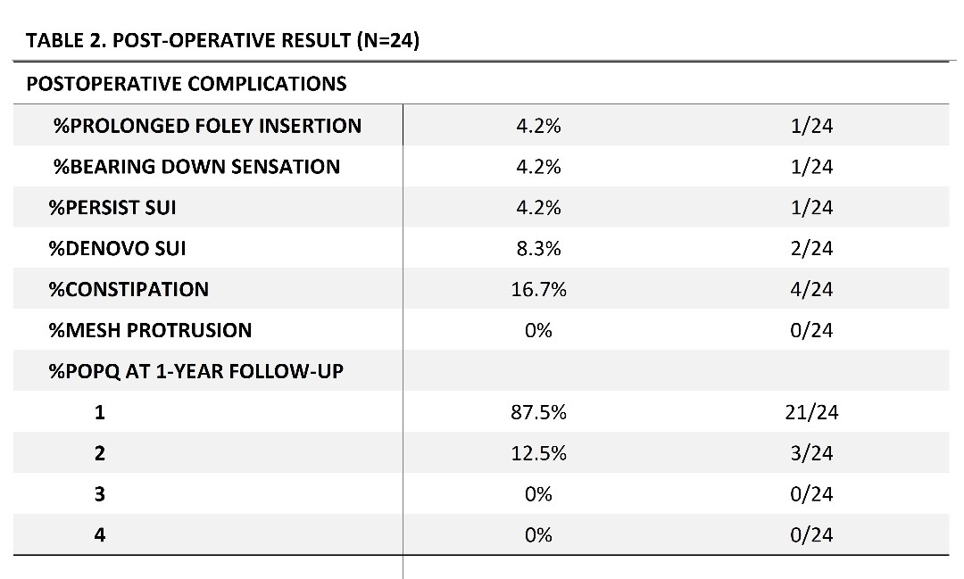
Task: Click POPQ stage 4 row label
Action: (100, 535)
